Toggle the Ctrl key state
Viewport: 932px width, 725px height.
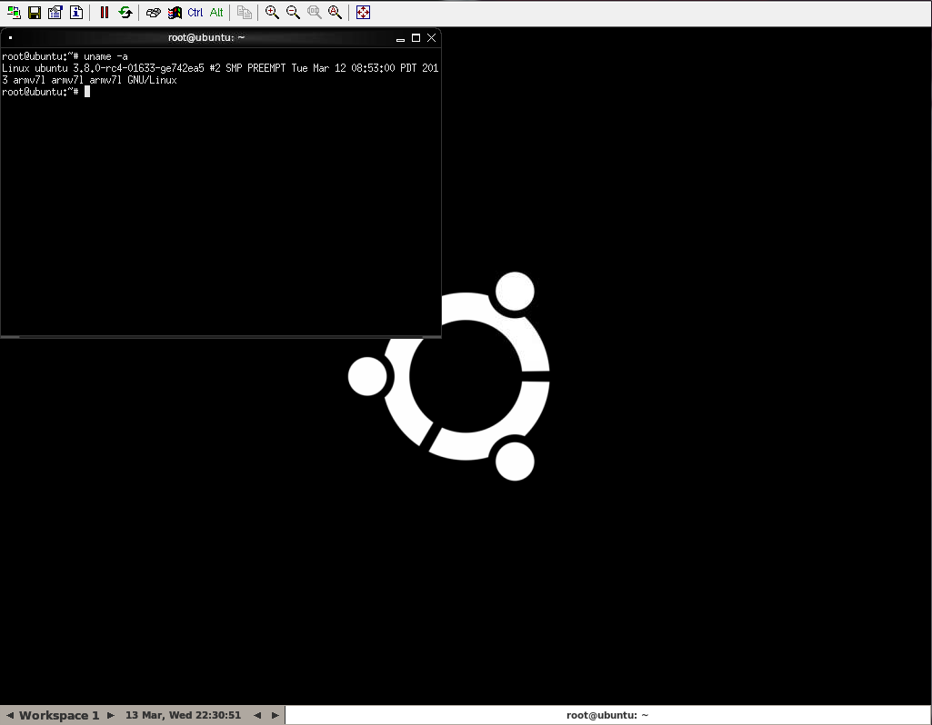(195, 13)
